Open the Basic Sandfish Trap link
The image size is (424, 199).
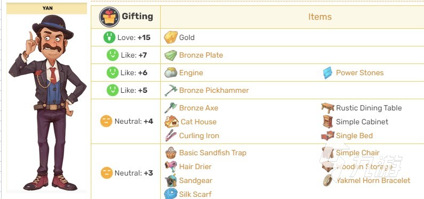point(213,153)
